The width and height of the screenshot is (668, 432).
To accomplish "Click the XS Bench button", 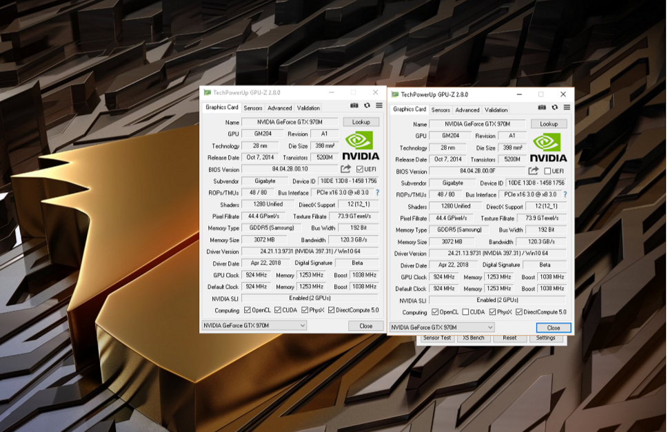I will click(474, 338).
